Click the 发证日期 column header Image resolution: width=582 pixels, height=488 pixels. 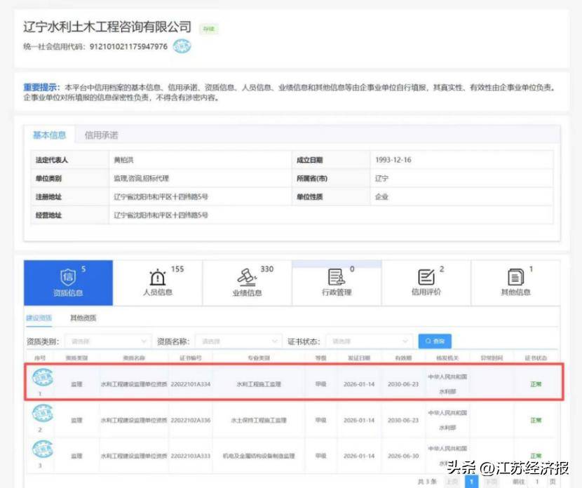[359, 358]
